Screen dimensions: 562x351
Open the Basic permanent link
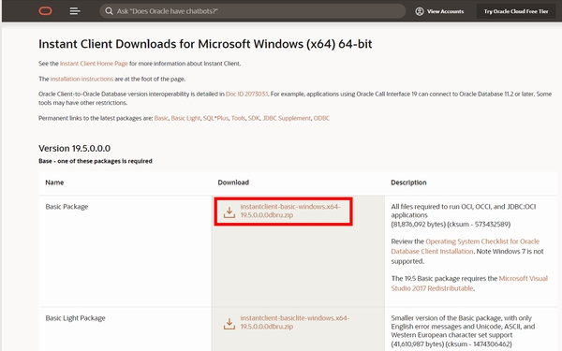coord(161,118)
